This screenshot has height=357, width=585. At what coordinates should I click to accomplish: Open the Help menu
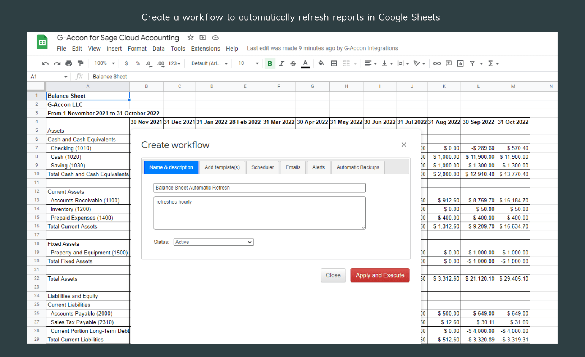point(232,49)
